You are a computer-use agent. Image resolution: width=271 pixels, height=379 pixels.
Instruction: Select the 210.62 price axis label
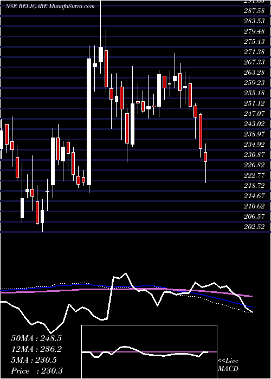coord(254,206)
